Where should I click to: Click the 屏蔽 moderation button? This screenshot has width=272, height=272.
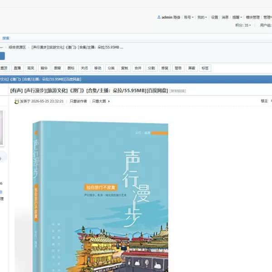(x=192, y=68)
